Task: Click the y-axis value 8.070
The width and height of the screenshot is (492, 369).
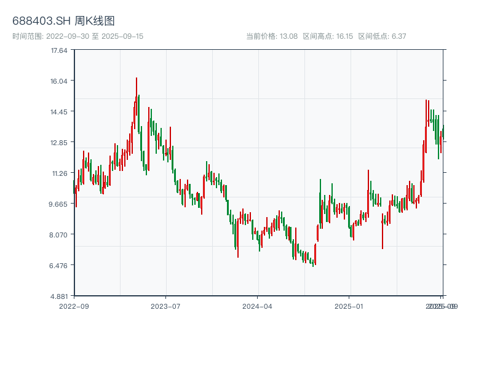Action: point(58,235)
